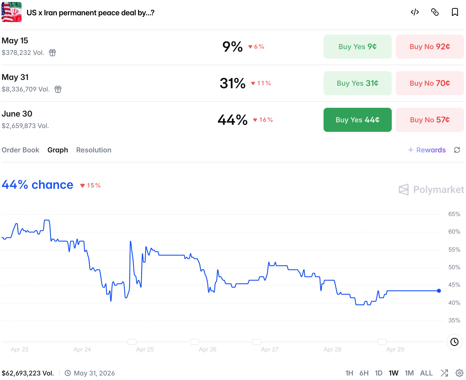This screenshot has width=466, height=380.
Task: Select the 1H time range
Action: (349, 373)
